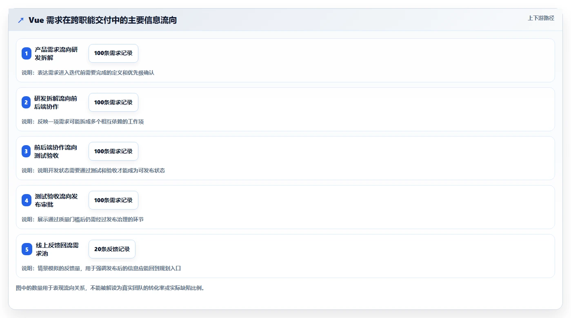Image resolution: width=571 pixels, height=318 pixels.
Task: Click the title Vue 需求在跨职能交付中的主要信息流向
Action: (102, 20)
